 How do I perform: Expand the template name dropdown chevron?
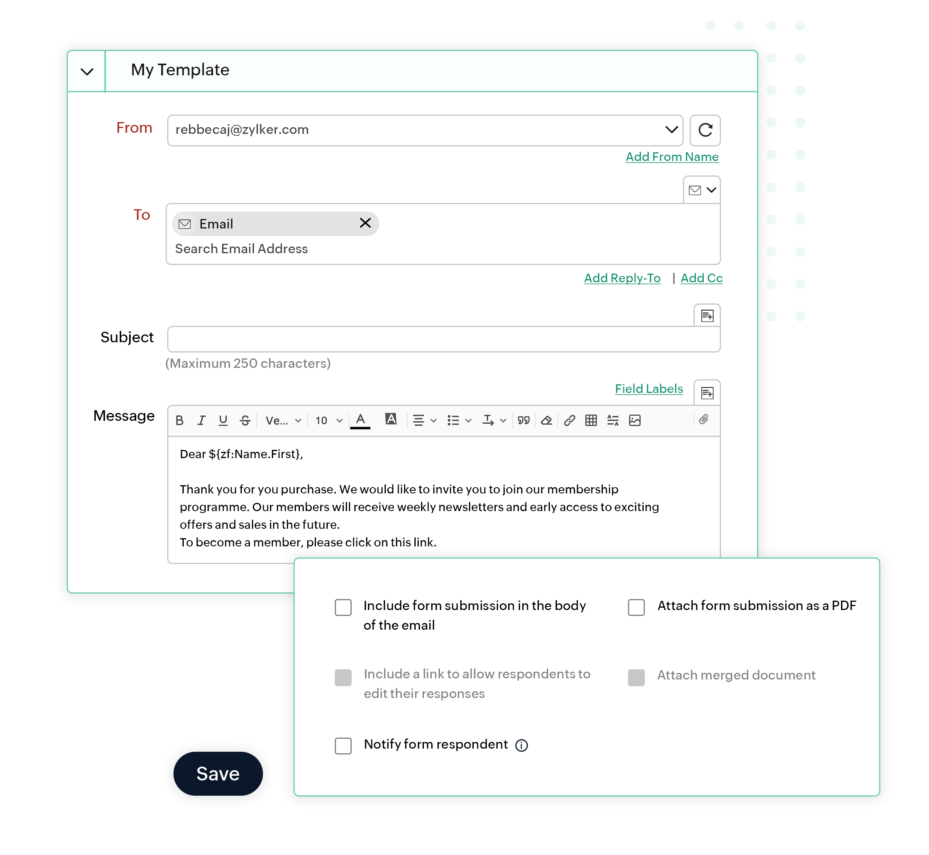pos(86,69)
